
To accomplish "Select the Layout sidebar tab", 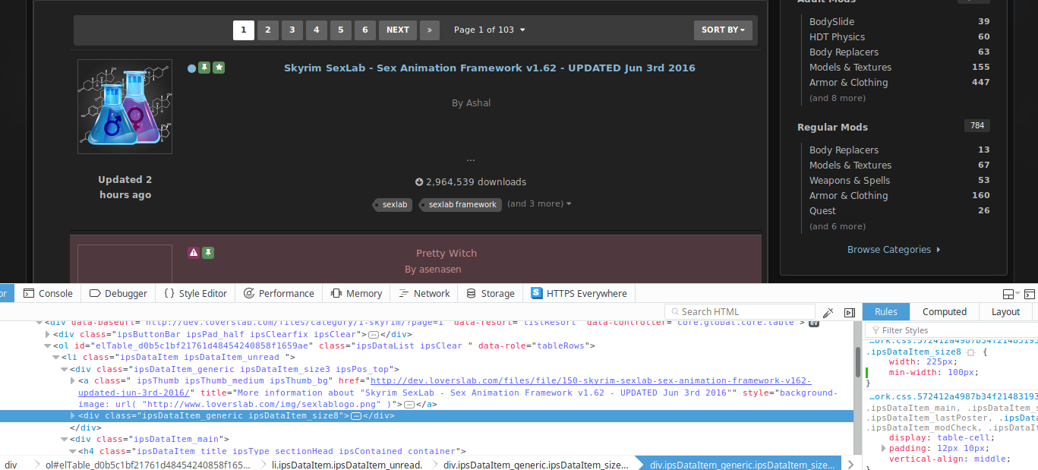I will (1005, 311).
